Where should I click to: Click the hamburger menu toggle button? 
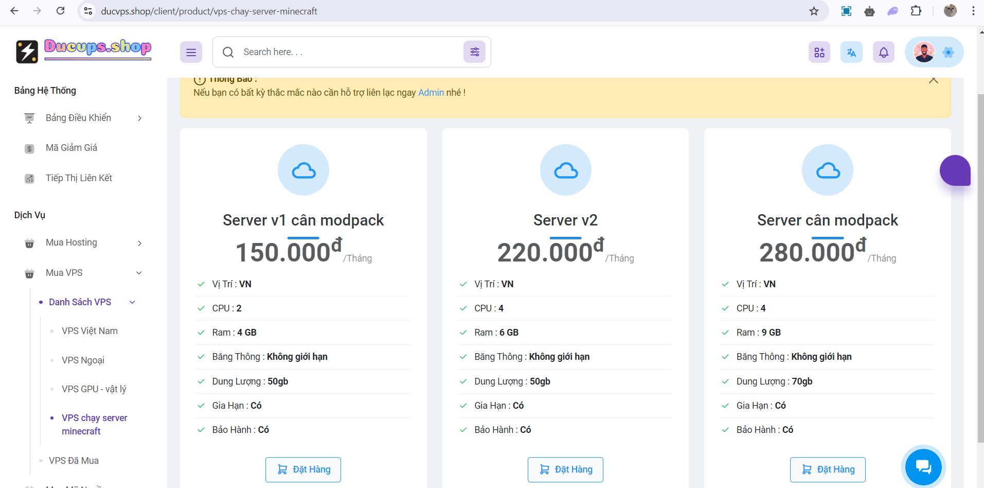click(191, 52)
